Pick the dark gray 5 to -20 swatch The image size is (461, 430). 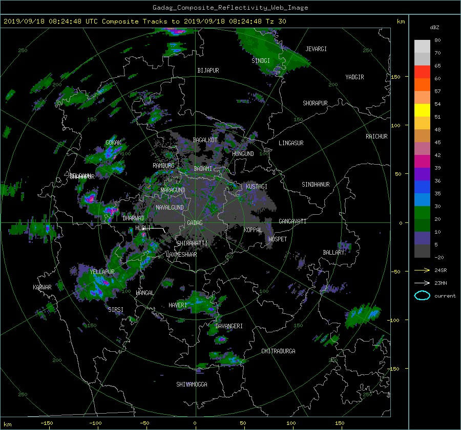422,251
